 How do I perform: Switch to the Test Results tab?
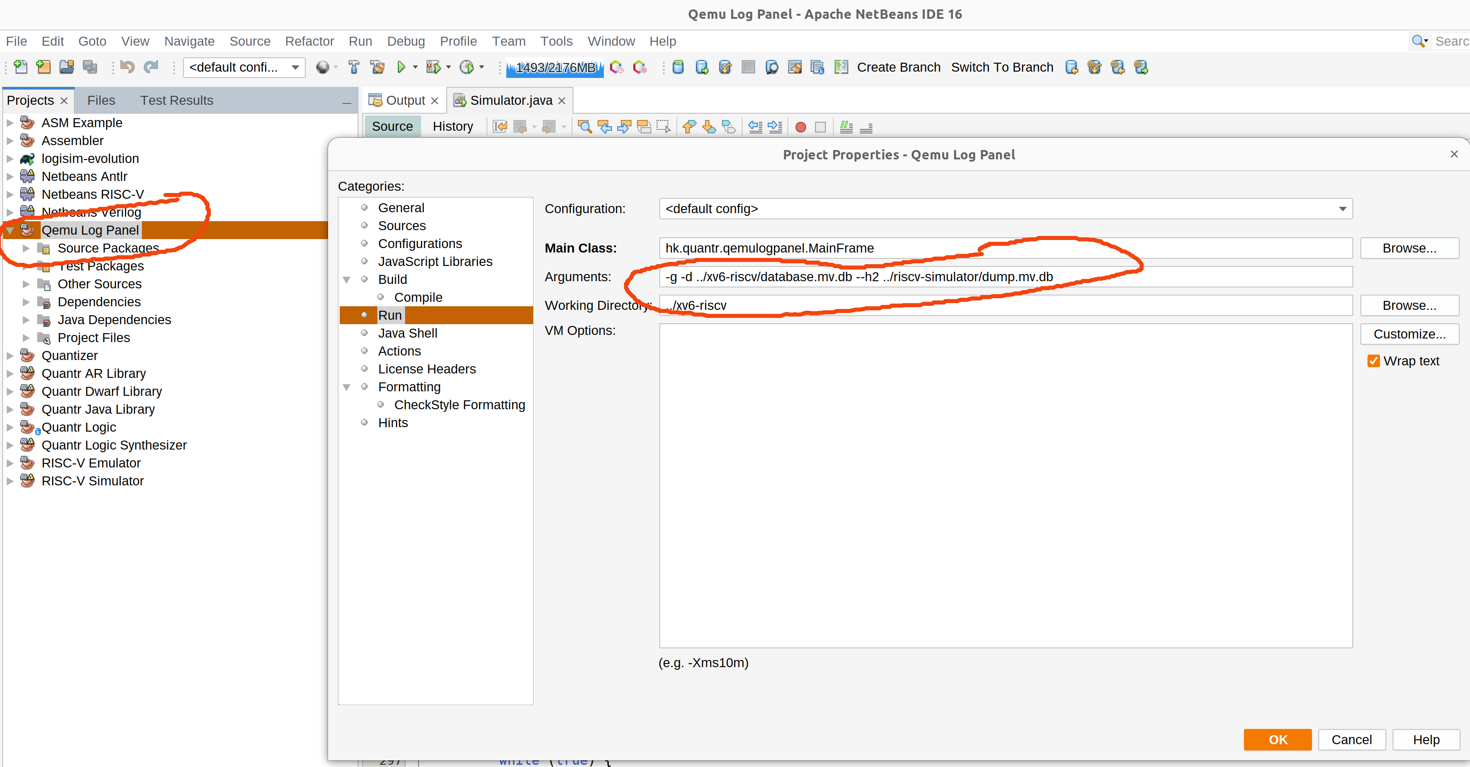click(177, 100)
